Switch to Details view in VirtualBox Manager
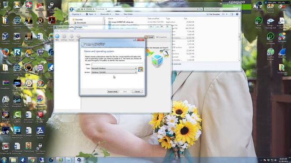Image resolution: width=291 pixels, height=163 pixels. click(x=150, y=37)
